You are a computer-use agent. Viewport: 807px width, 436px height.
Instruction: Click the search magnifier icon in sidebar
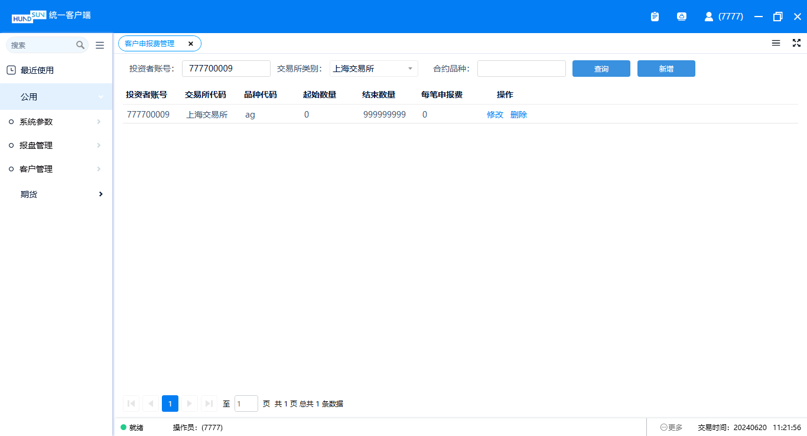[x=80, y=45]
